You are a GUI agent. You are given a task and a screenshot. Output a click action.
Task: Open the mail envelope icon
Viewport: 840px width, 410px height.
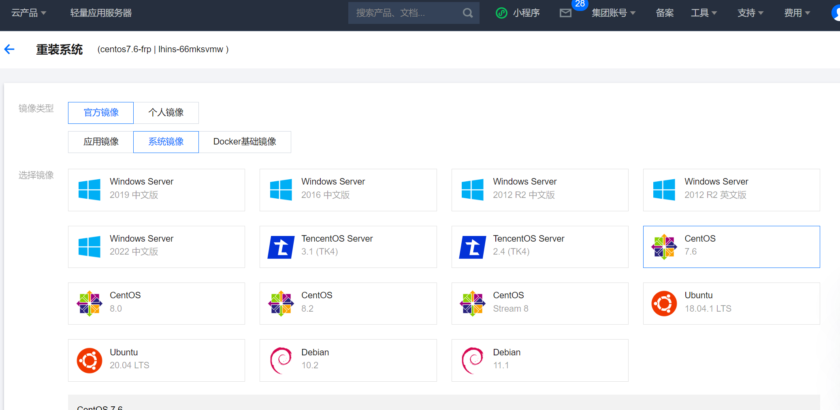point(565,13)
